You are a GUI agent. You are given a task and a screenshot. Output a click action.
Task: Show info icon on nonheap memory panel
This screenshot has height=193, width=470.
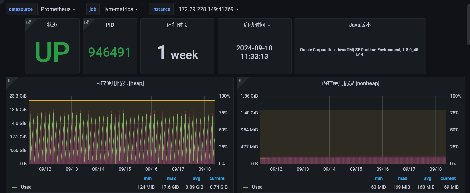coord(240,81)
